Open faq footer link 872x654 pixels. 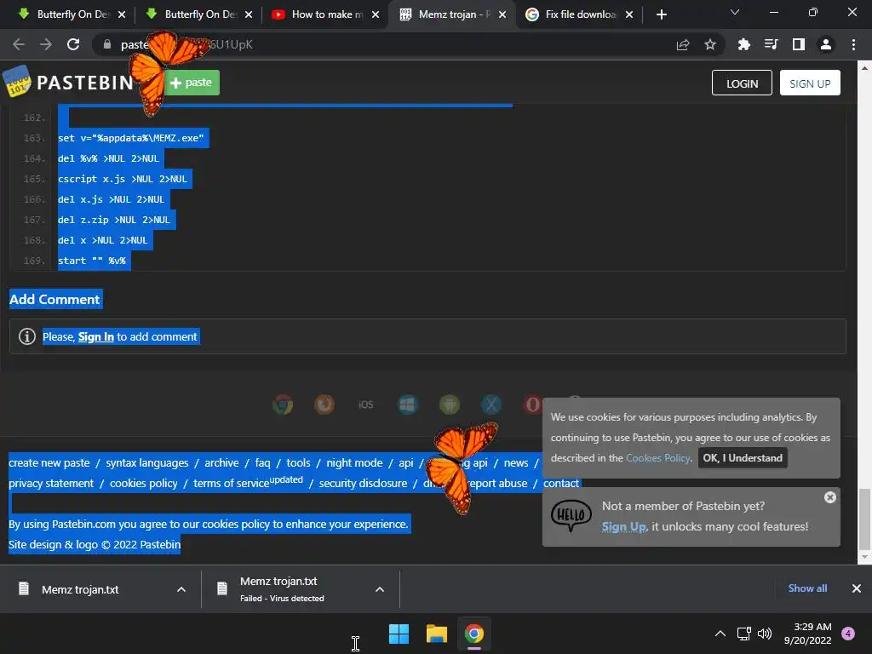[262, 462]
